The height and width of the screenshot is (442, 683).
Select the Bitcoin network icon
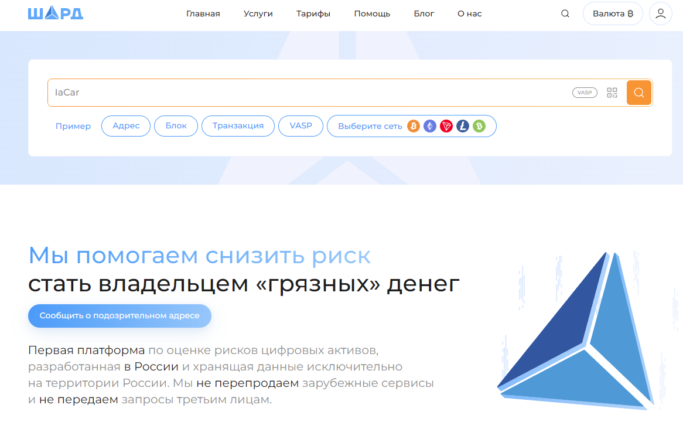[x=414, y=126]
